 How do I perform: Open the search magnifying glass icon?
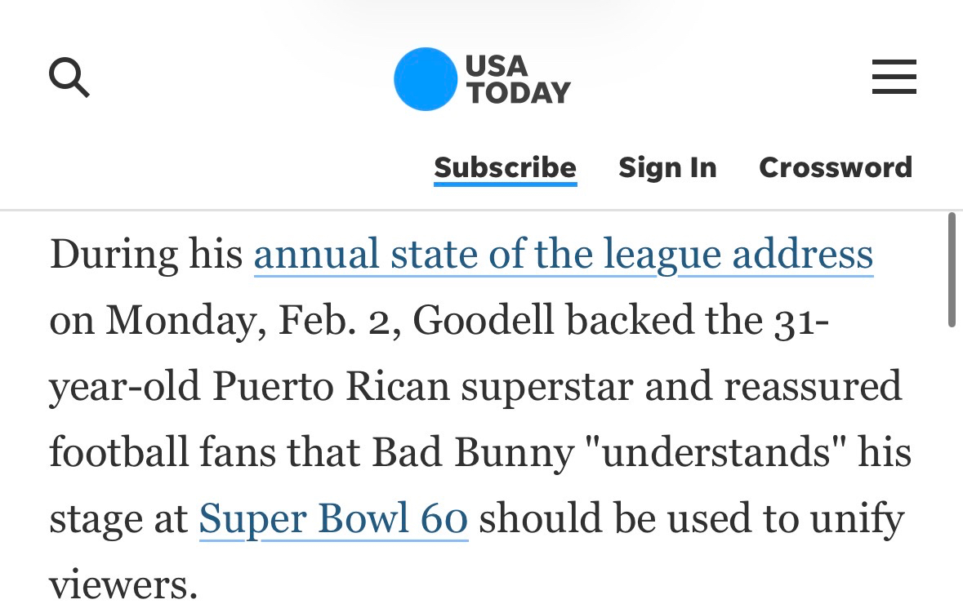(x=69, y=79)
